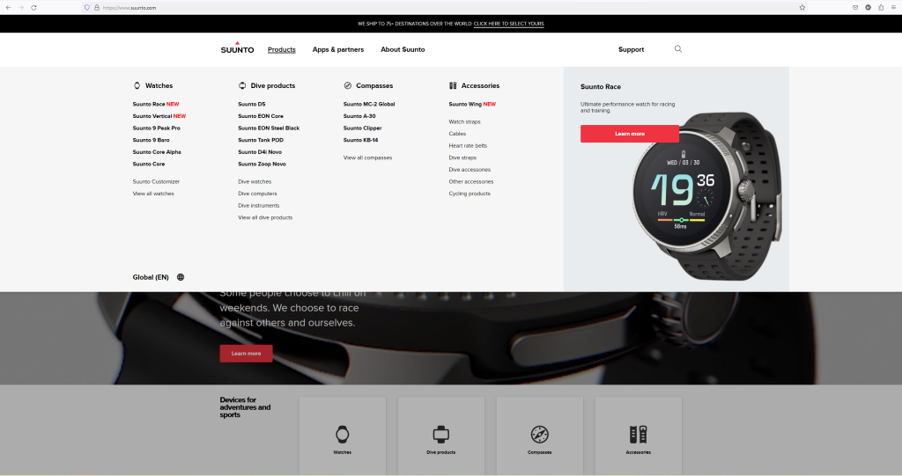Open Suunto Clipper compass
902x476 pixels.
tap(362, 128)
